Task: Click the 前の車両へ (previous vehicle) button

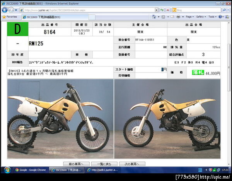Action: (76, 164)
